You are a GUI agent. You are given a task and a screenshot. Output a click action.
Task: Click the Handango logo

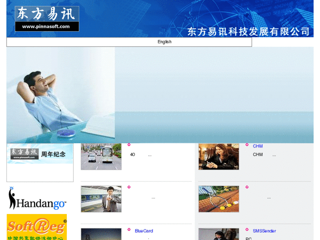point(37,198)
